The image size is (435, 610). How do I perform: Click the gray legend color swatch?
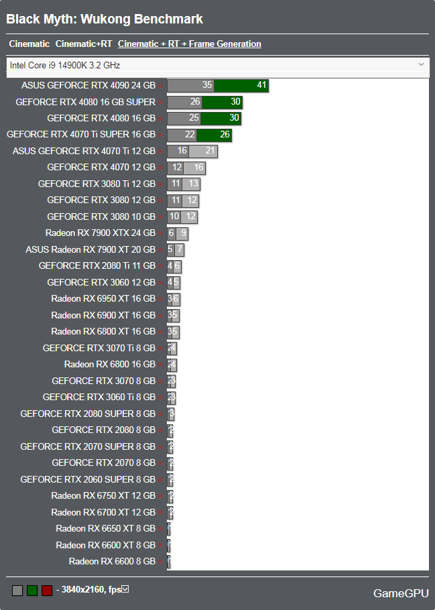point(17,591)
